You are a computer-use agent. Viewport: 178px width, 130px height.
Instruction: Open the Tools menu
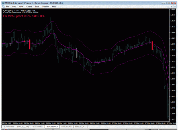tap(37, 7)
